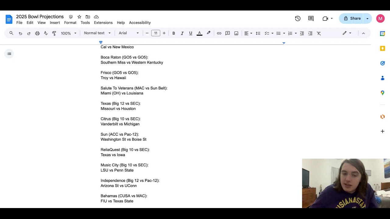Open the Tools menu
Screen dimensions: 390x219
tap(85, 23)
